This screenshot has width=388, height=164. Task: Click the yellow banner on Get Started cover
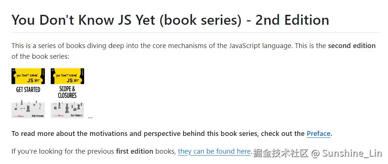tap(28, 76)
